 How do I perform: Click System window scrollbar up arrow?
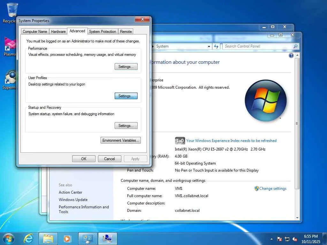point(297,56)
